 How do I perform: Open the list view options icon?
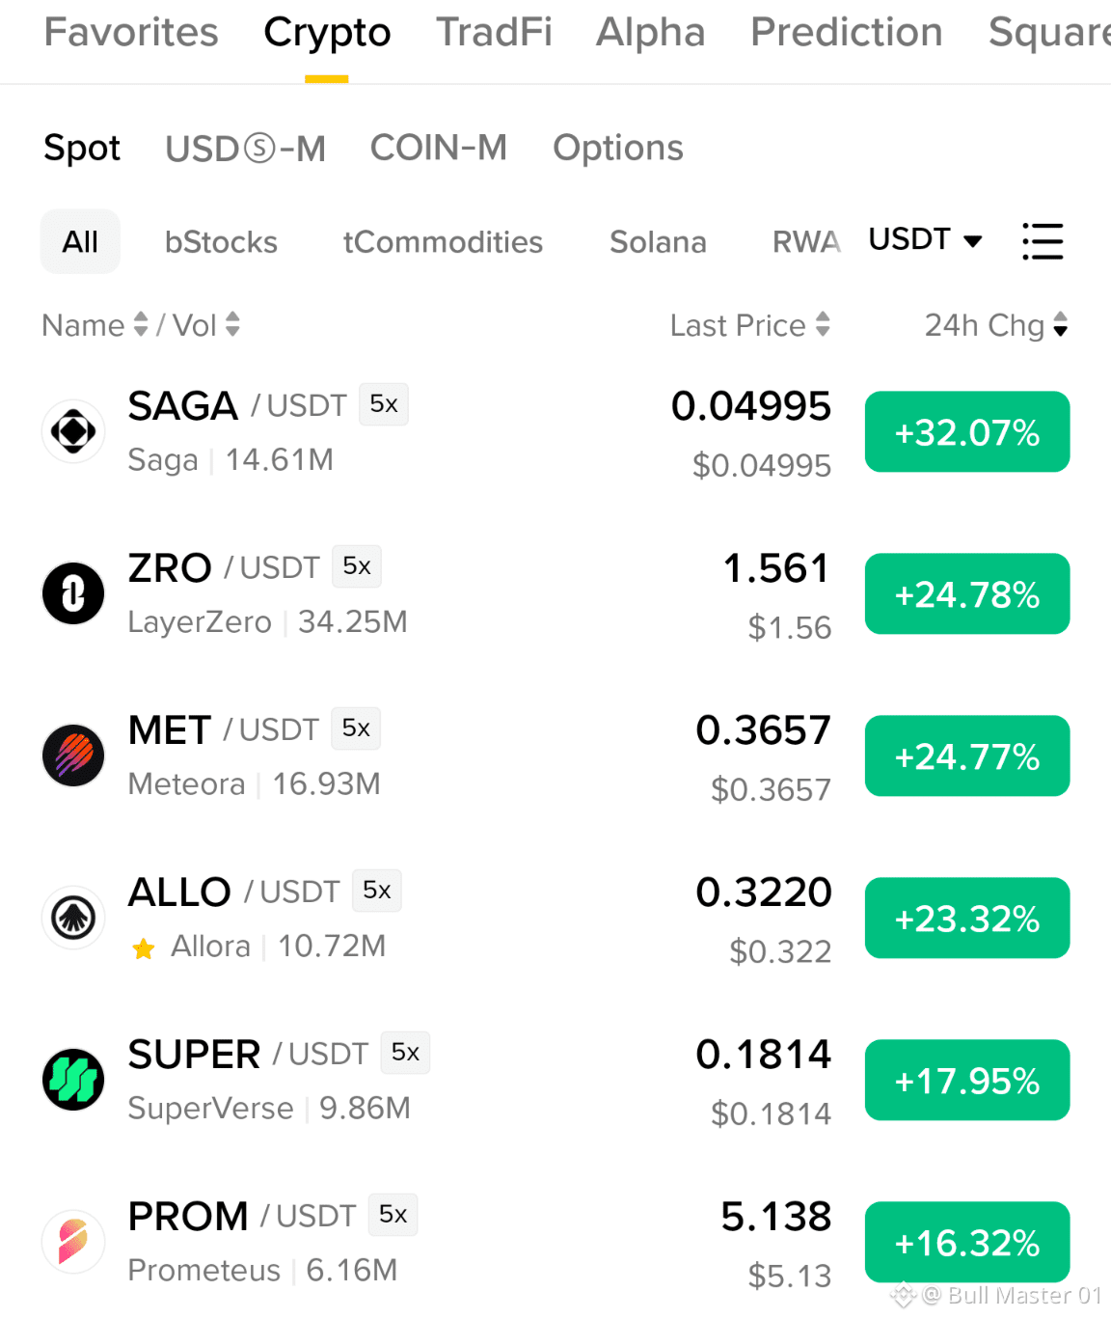point(1043,241)
